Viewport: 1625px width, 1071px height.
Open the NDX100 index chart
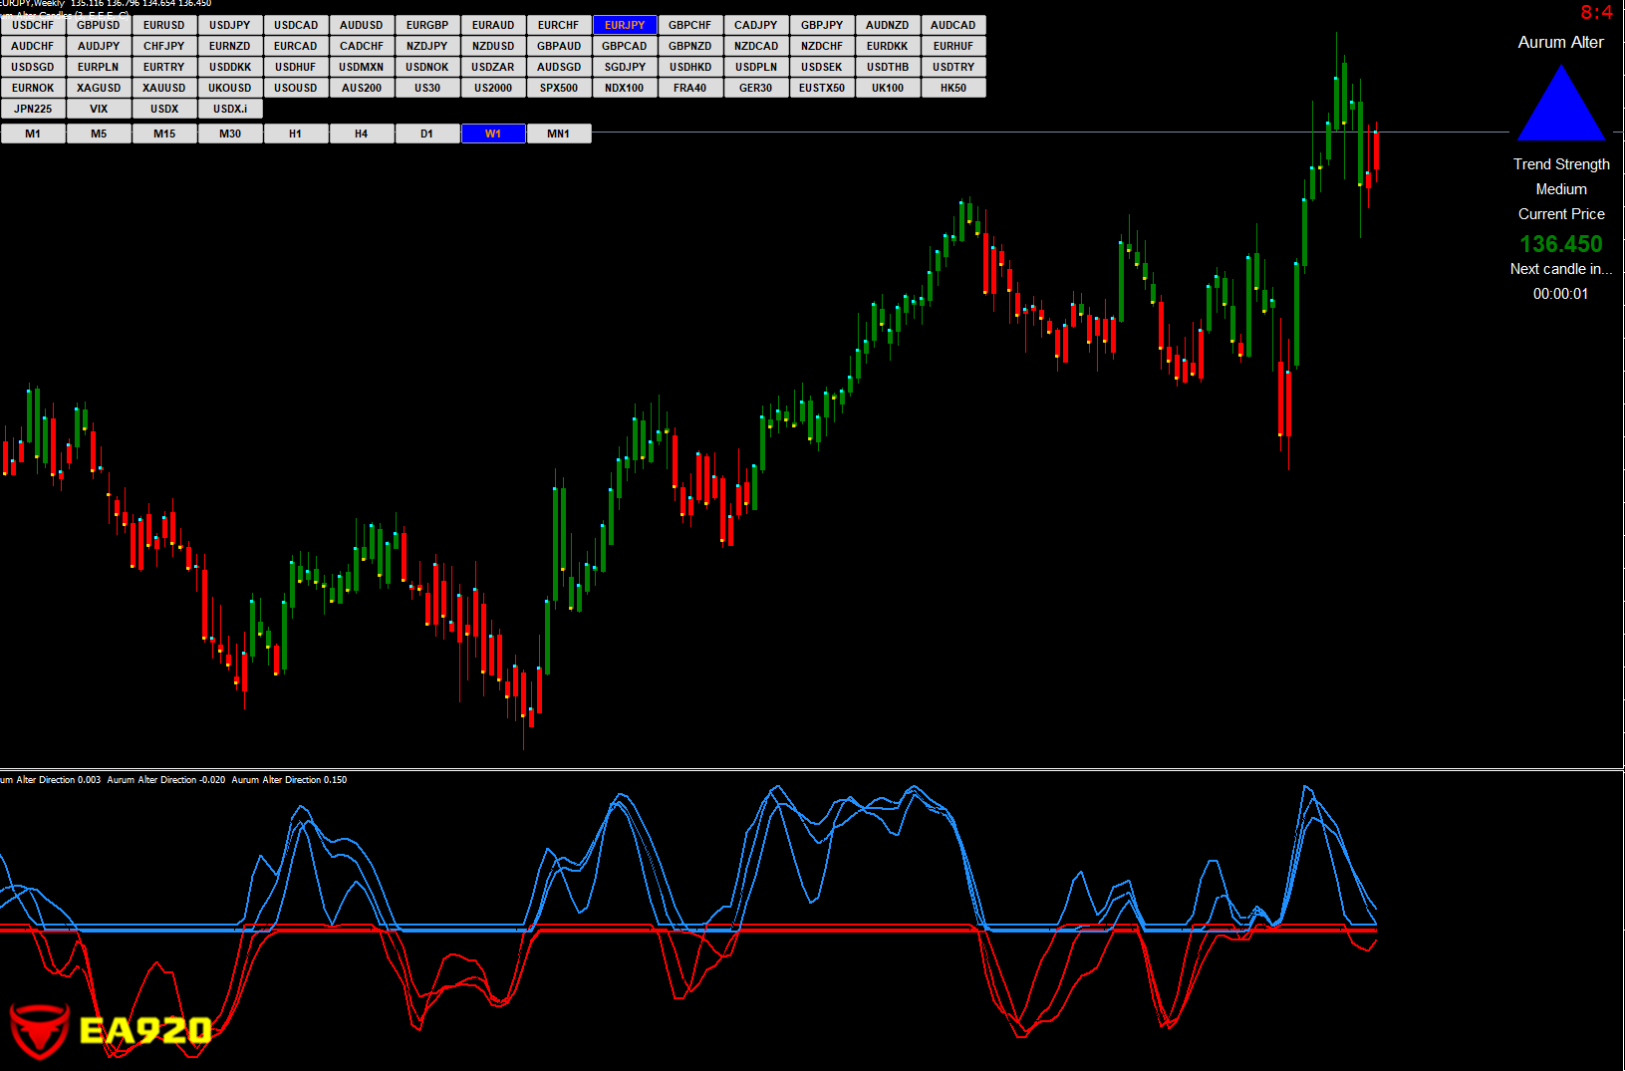point(625,88)
